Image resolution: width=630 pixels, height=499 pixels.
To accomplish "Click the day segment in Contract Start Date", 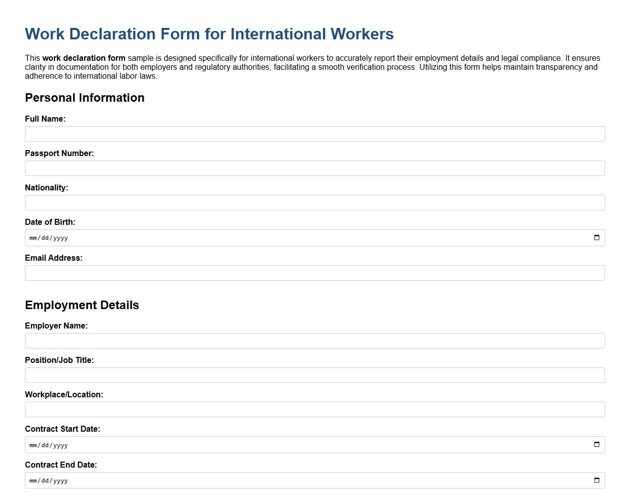I will pos(44,444).
